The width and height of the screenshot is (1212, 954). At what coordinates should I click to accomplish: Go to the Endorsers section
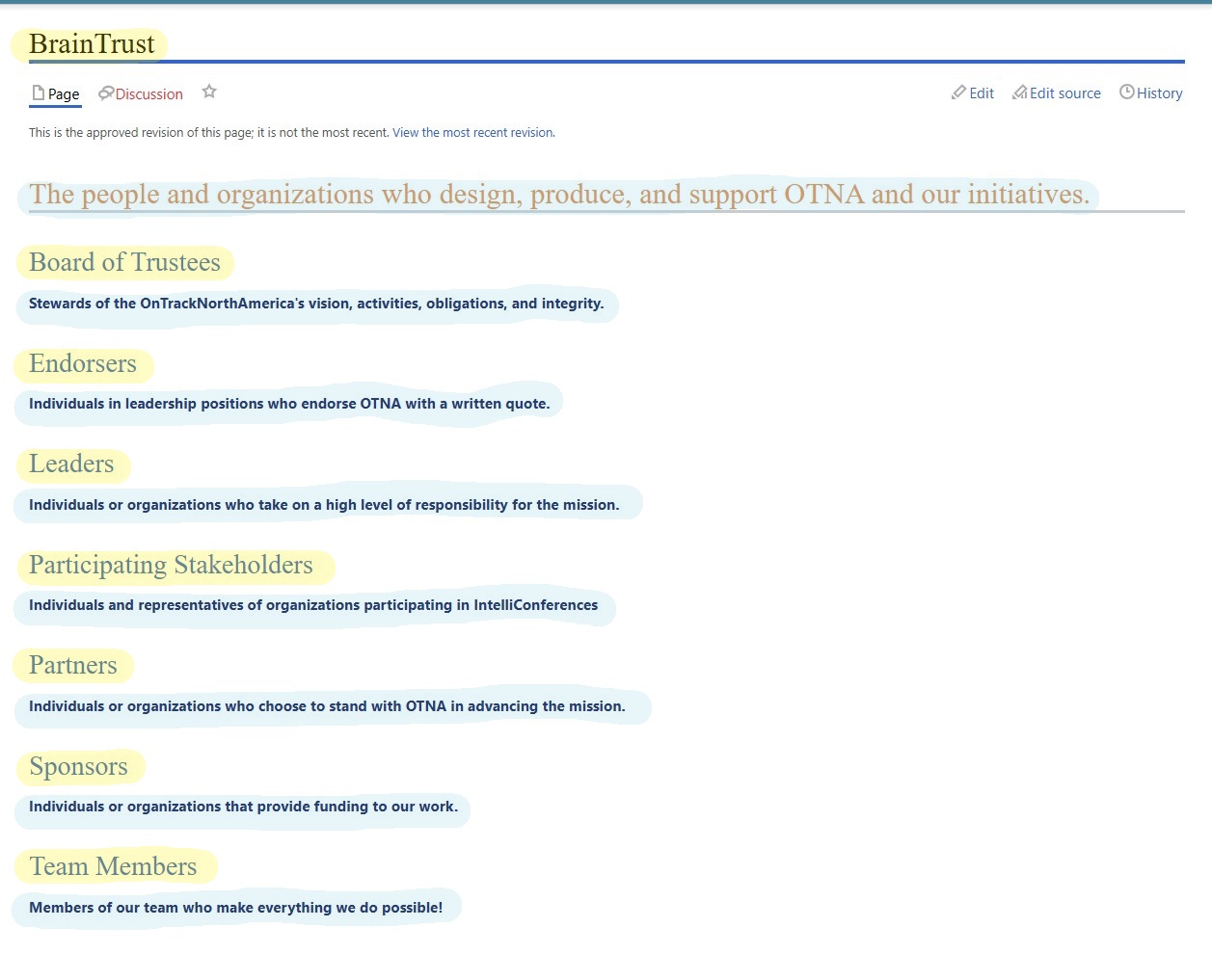(83, 363)
